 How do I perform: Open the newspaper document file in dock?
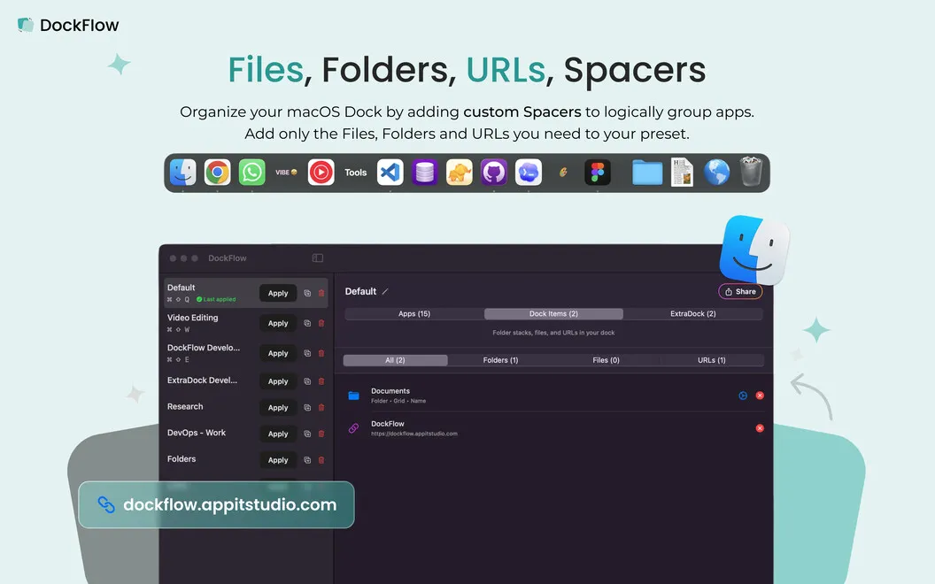pyautogui.click(x=682, y=173)
